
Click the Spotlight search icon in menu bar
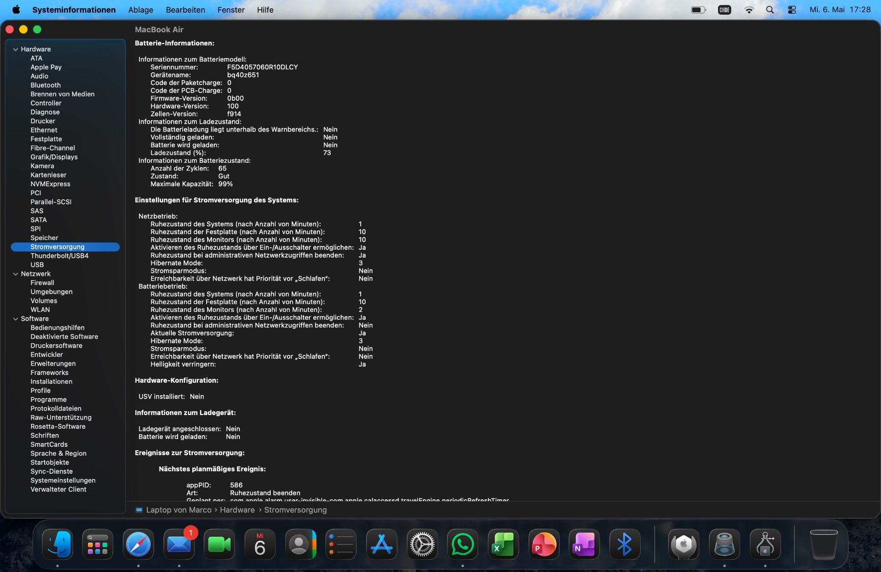point(770,10)
